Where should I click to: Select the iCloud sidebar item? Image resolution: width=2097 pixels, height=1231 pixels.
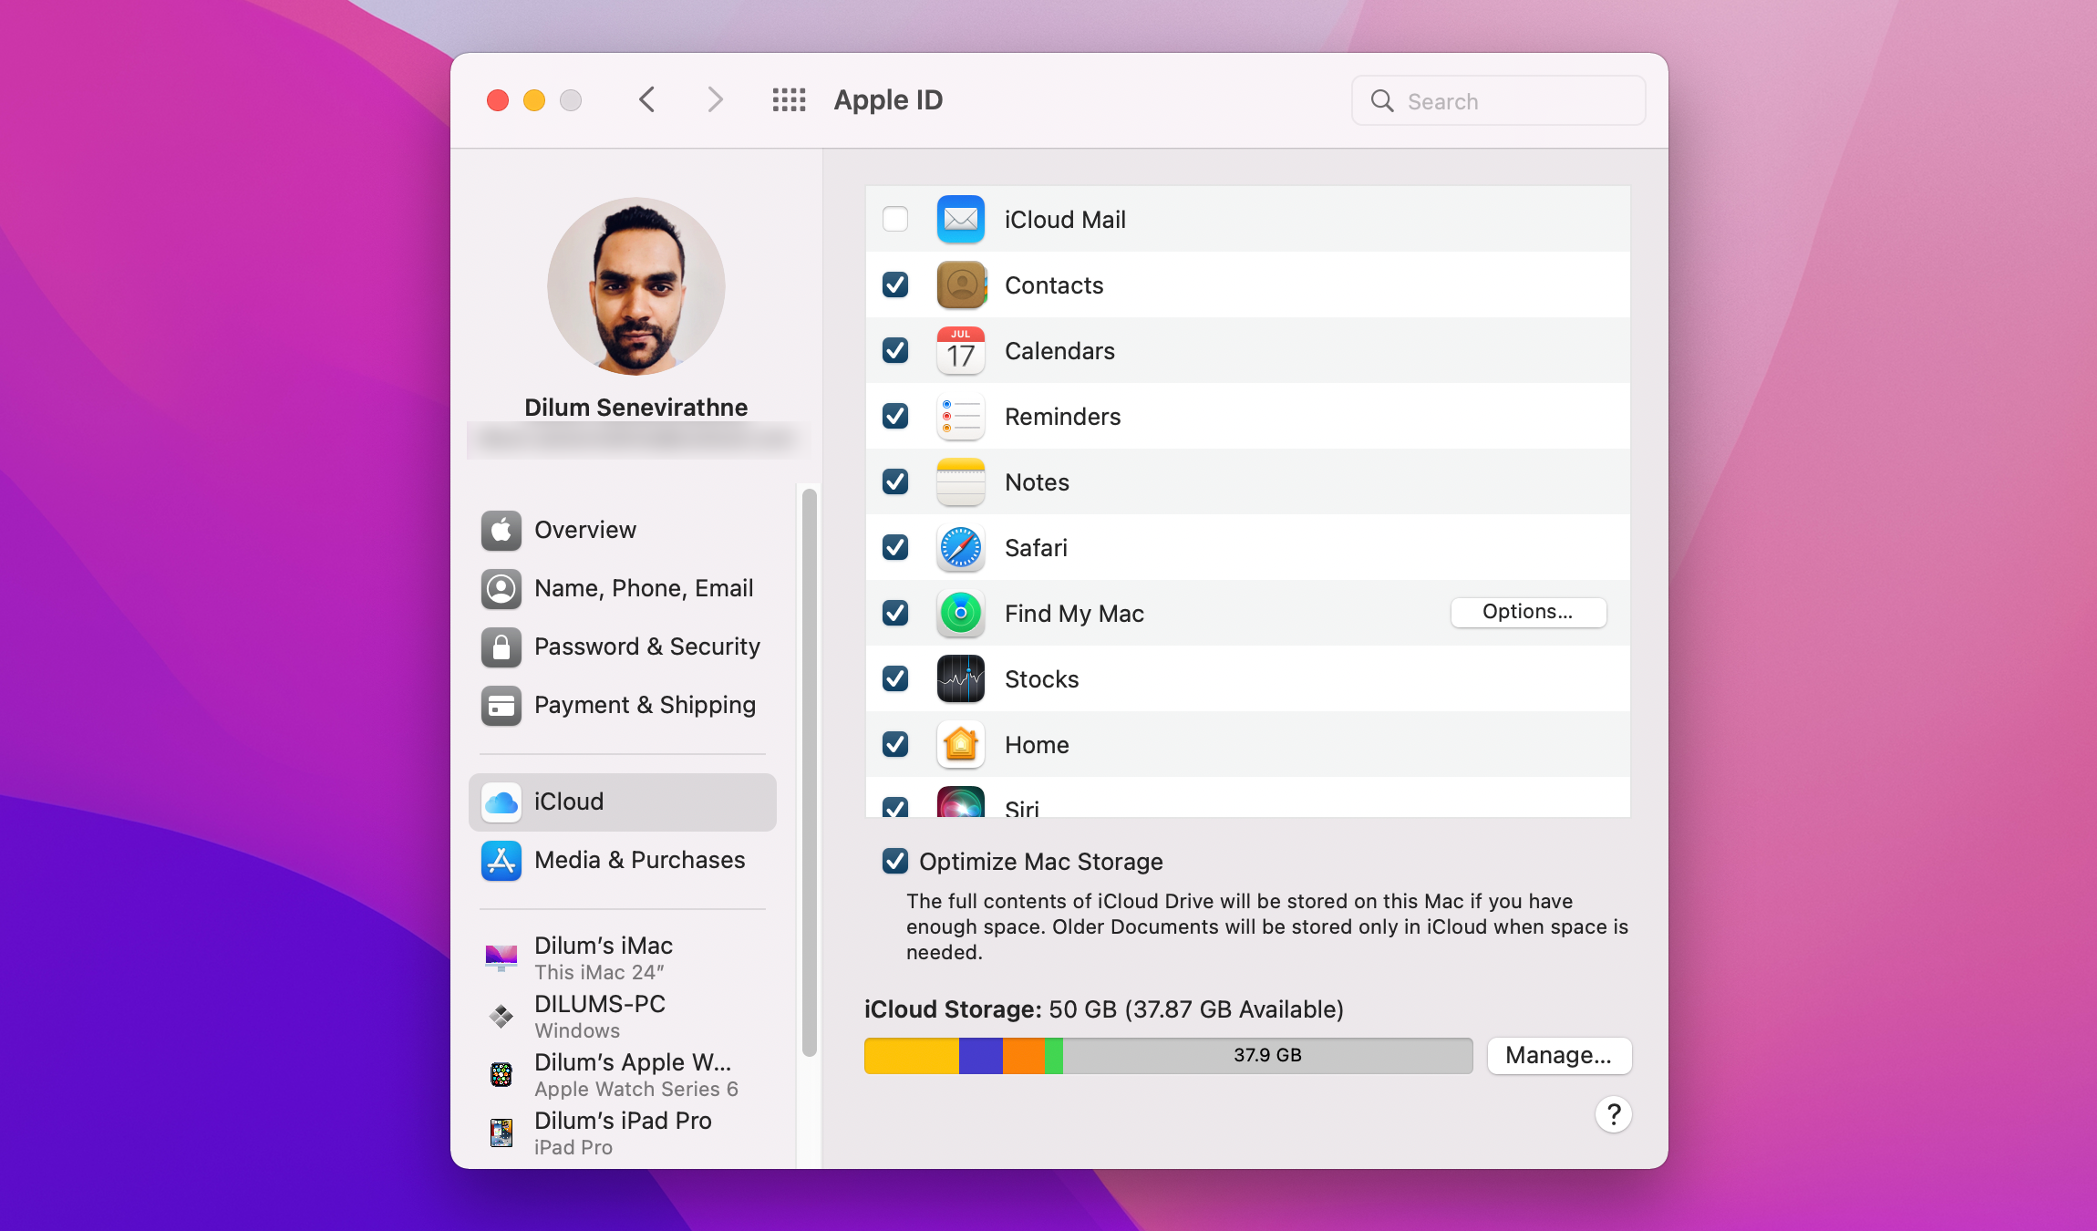click(x=623, y=802)
